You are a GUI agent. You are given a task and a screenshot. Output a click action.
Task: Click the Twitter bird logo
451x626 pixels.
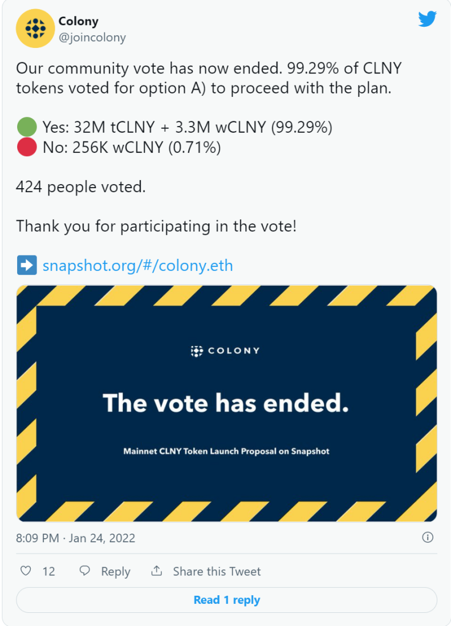point(427,19)
